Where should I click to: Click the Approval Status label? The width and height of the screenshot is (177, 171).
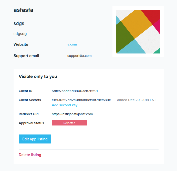(x=31, y=123)
